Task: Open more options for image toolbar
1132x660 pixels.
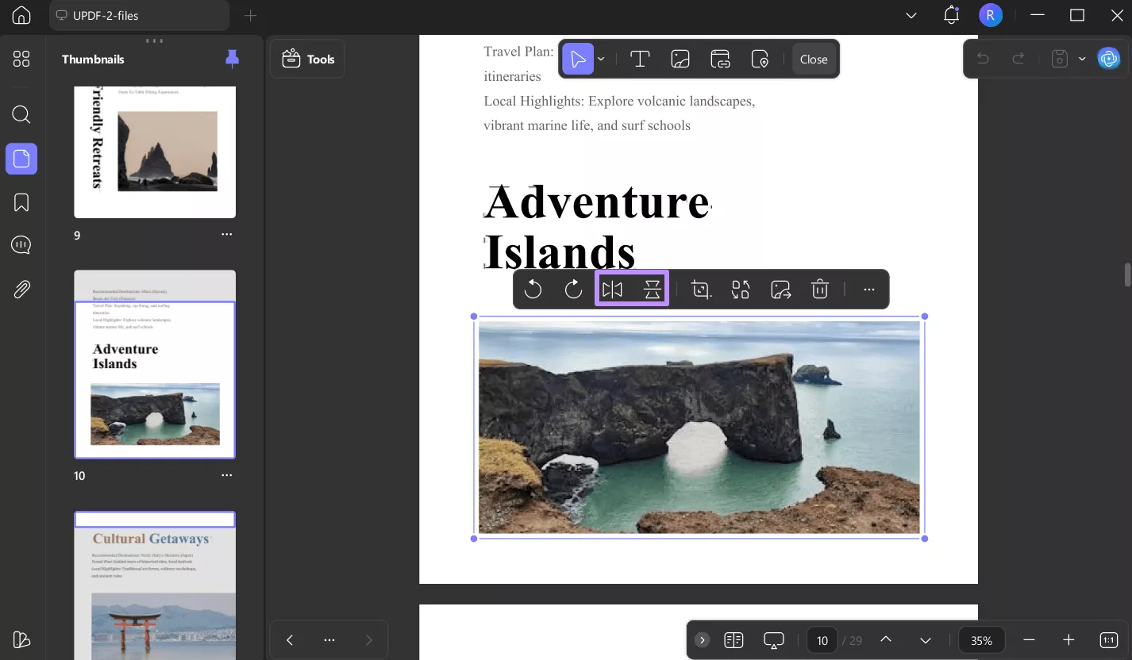Action: (x=869, y=290)
